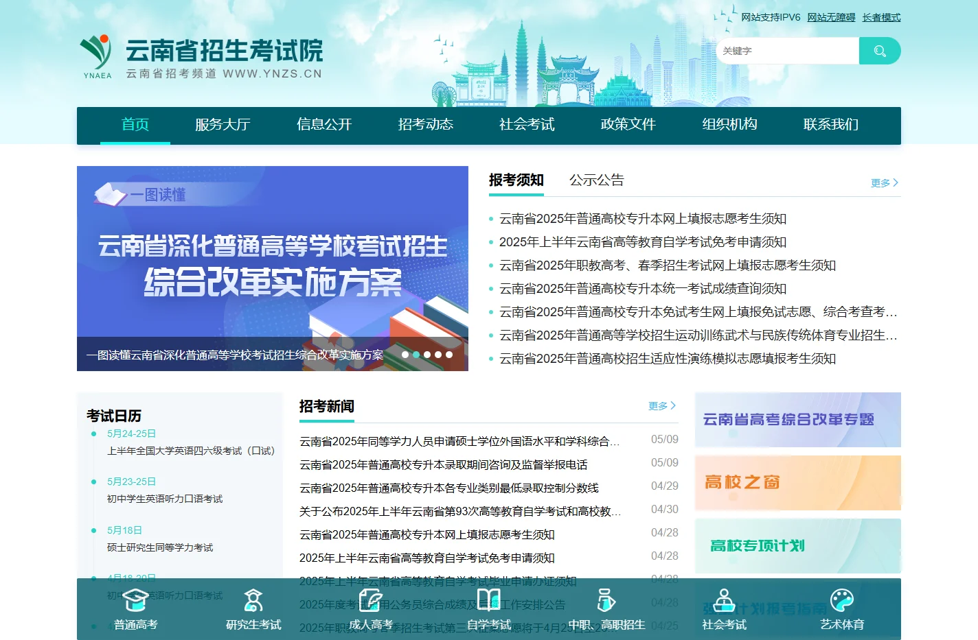Open the 社会考试 navigation menu item
This screenshot has width=978, height=640.
point(527,125)
